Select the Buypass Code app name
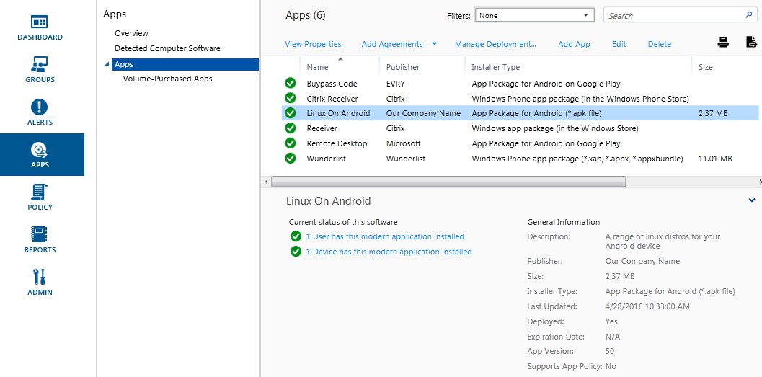 [x=332, y=84]
